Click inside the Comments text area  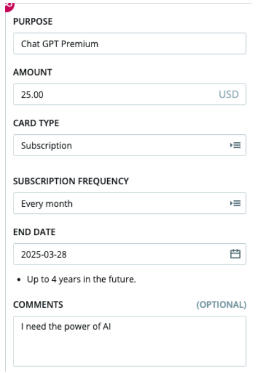point(130,341)
